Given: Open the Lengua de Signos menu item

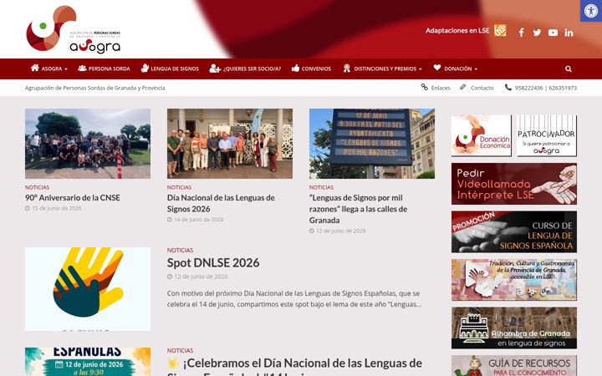Looking at the screenshot, I should pos(175,69).
